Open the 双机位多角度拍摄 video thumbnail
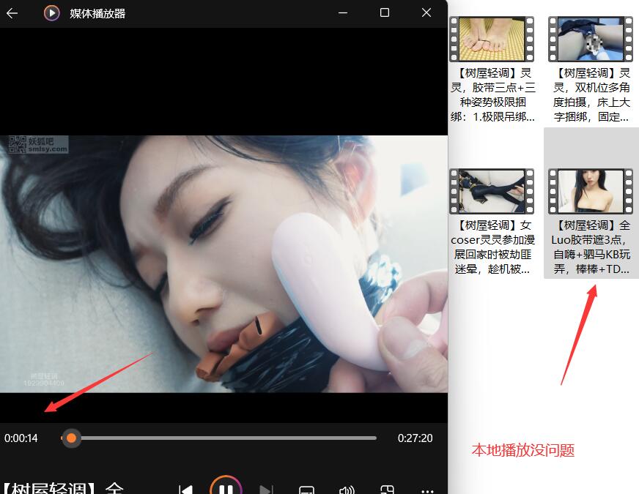This screenshot has width=639, height=494. pos(591,38)
